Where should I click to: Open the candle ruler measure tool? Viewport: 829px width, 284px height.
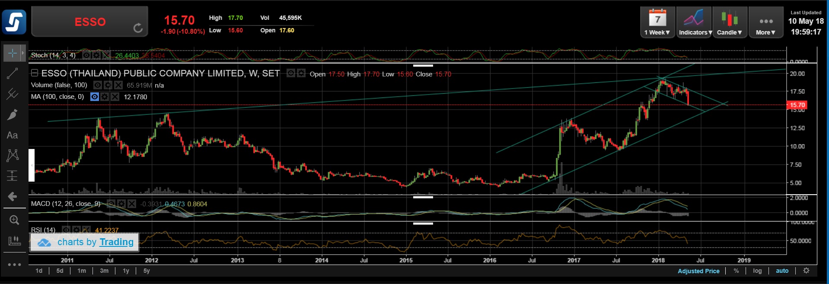click(14, 240)
